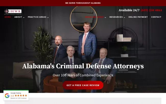Expand the Resources menu chevron

click(x=124, y=17)
